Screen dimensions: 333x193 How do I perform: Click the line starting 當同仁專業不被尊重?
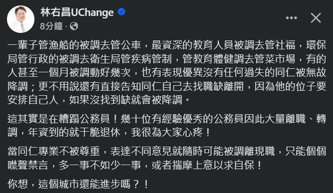[x=167, y=151]
